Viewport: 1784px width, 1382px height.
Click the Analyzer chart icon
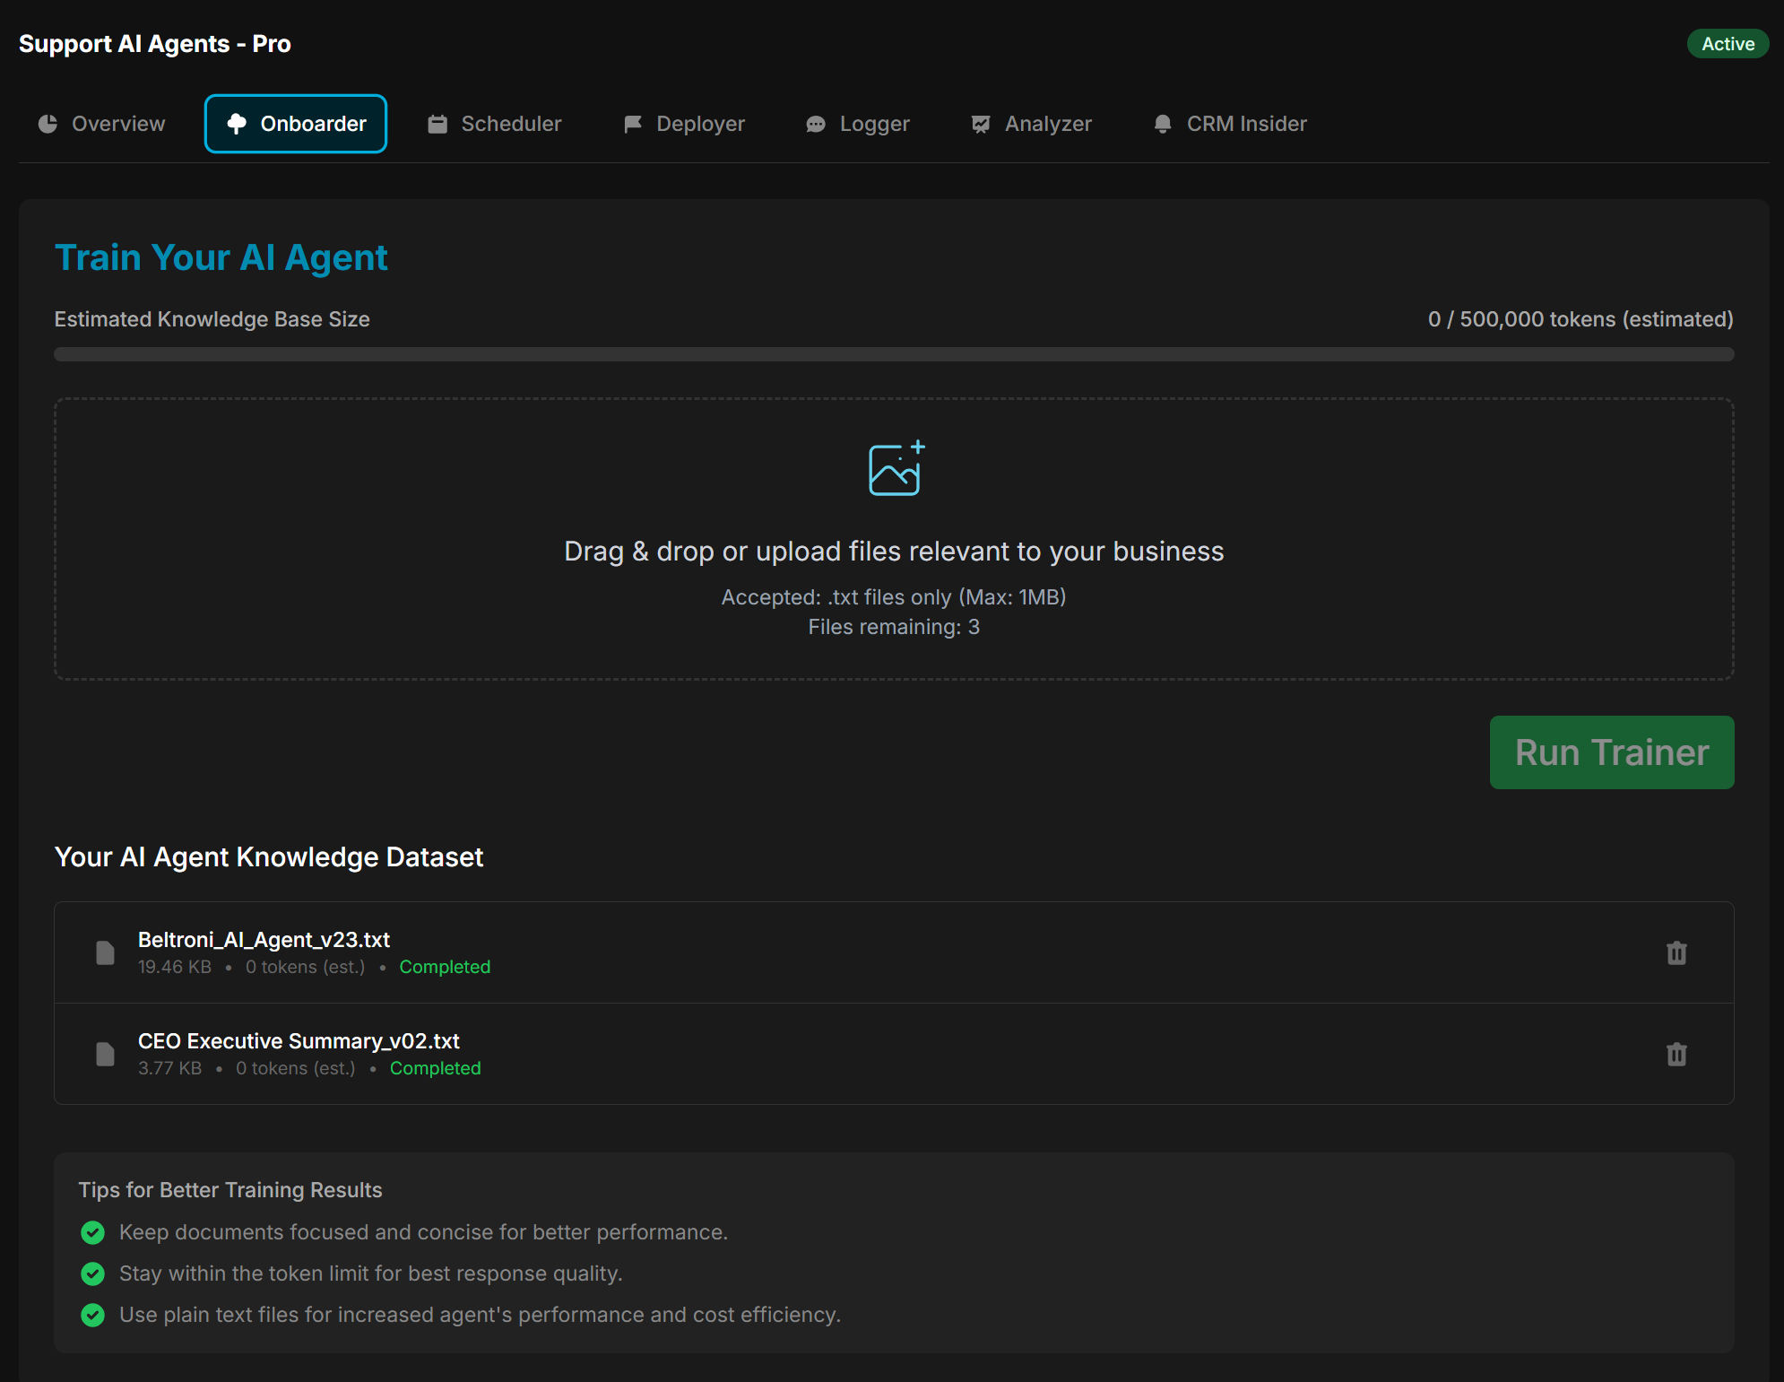point(980,124)
